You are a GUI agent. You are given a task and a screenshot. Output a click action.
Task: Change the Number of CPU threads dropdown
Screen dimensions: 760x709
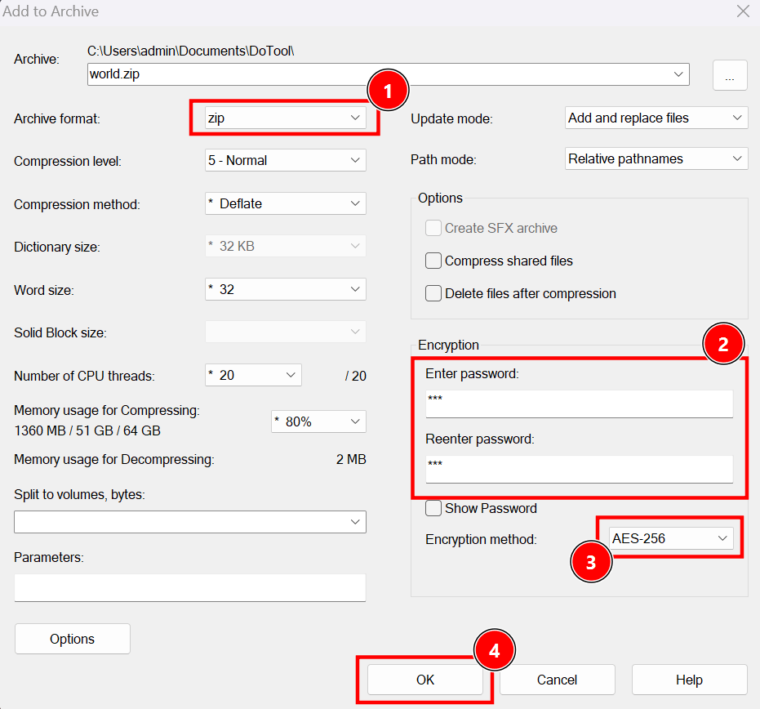(253, 375)
